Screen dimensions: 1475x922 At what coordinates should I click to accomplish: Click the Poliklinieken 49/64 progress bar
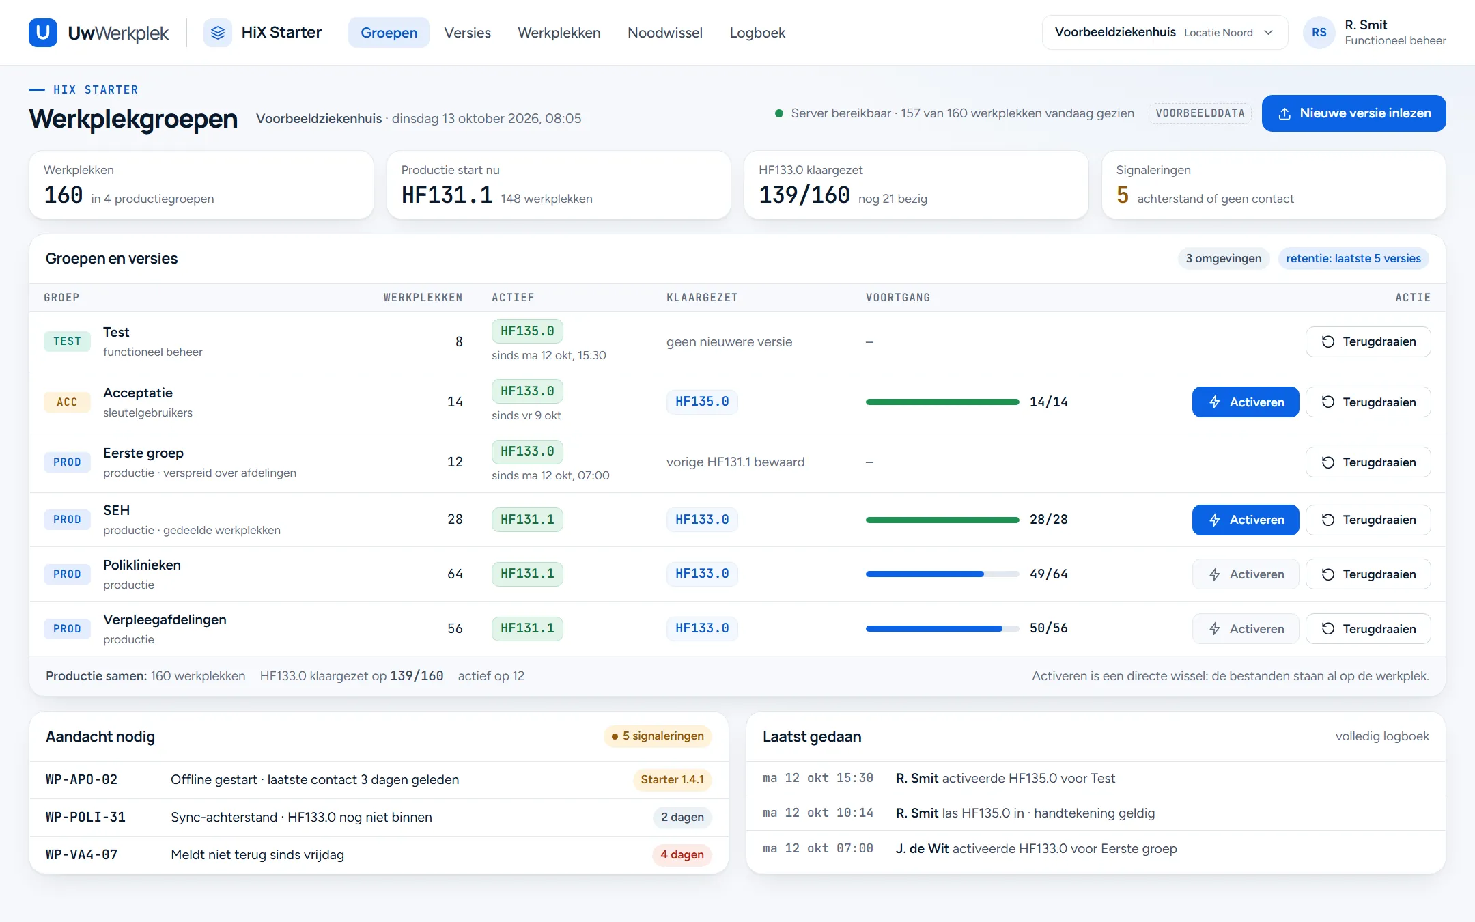pyautogui.click(x=942, y=574)
